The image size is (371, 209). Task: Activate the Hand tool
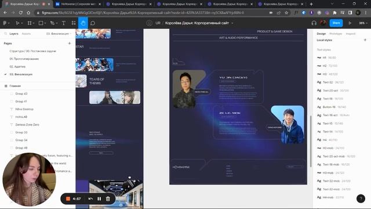83,23
